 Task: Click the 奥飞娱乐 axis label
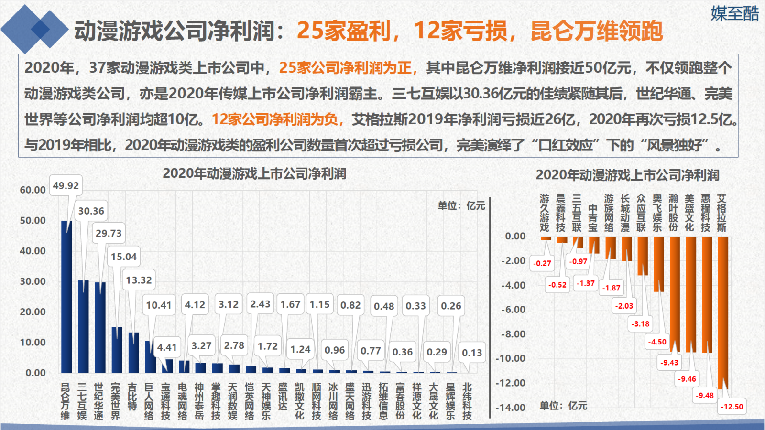(657, 213)
